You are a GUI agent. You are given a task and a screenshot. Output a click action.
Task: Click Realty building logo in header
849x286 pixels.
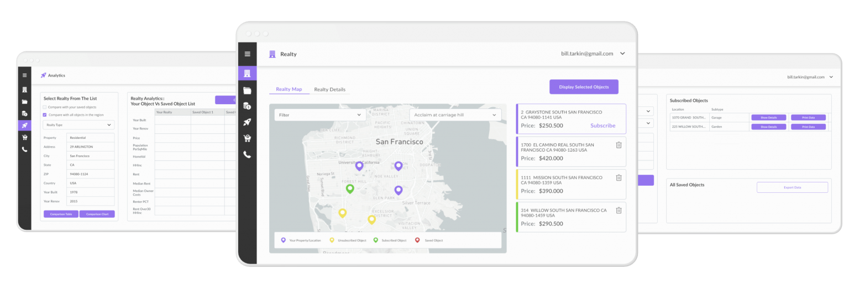point(272,54)
